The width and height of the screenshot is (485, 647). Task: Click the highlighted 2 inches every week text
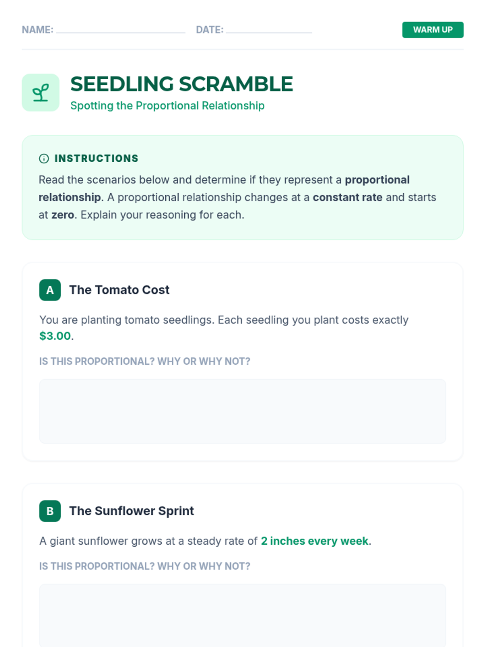(314, 541)
